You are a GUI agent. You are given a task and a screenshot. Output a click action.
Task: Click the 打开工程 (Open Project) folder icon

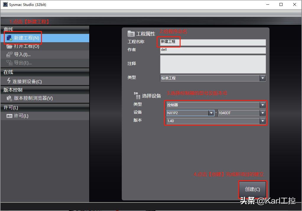pos(9,46)
